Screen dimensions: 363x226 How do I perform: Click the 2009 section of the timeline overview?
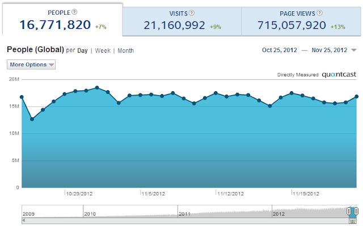click(x=53, y=211)
